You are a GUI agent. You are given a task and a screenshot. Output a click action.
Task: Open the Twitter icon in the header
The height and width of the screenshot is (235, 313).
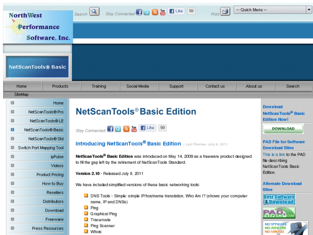point(146,12)
